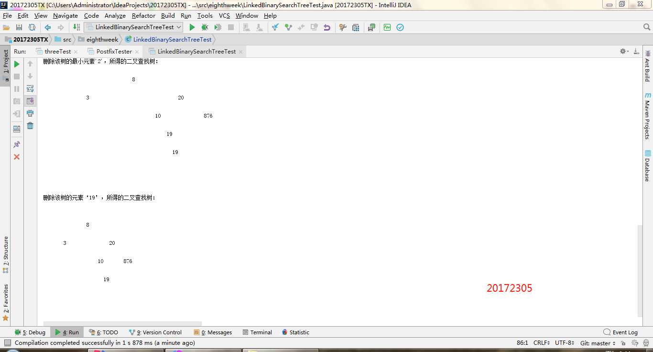653x352 pixels.
Task: Open the Run panel gear settings dropdown
Action: pyautogui.click(x=623, y=51)
